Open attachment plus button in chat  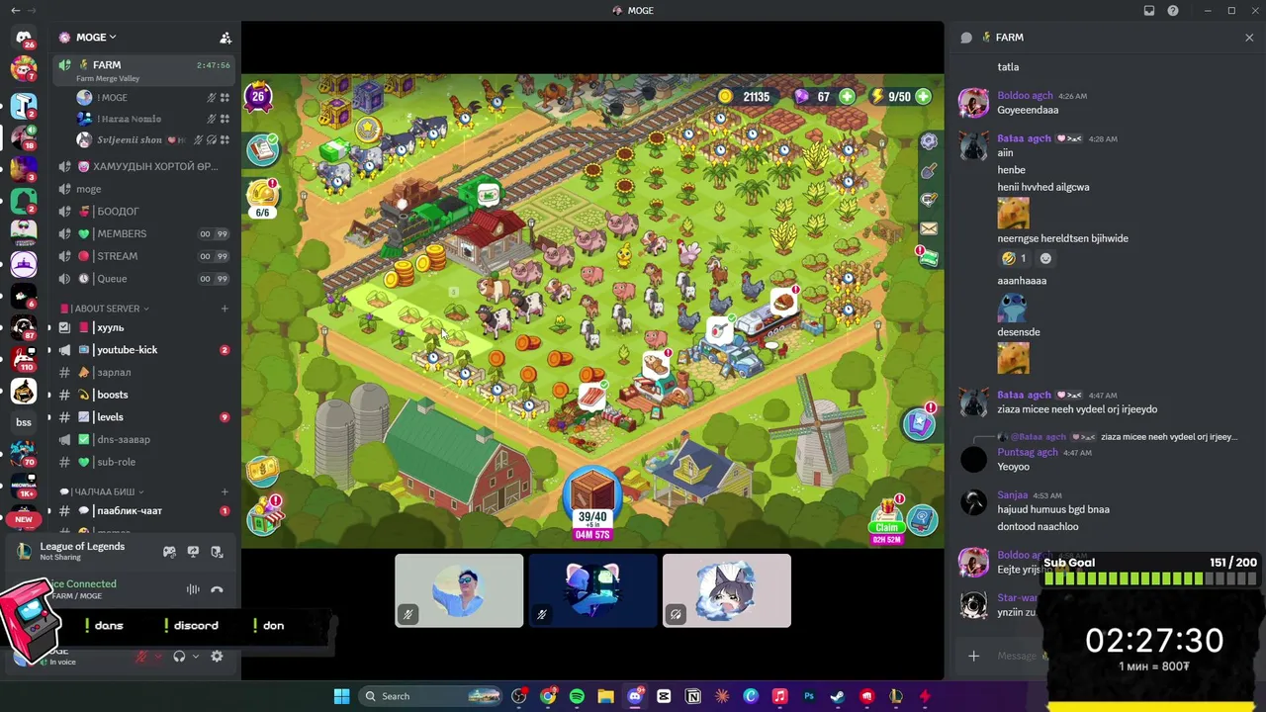(x=974, y=656)
